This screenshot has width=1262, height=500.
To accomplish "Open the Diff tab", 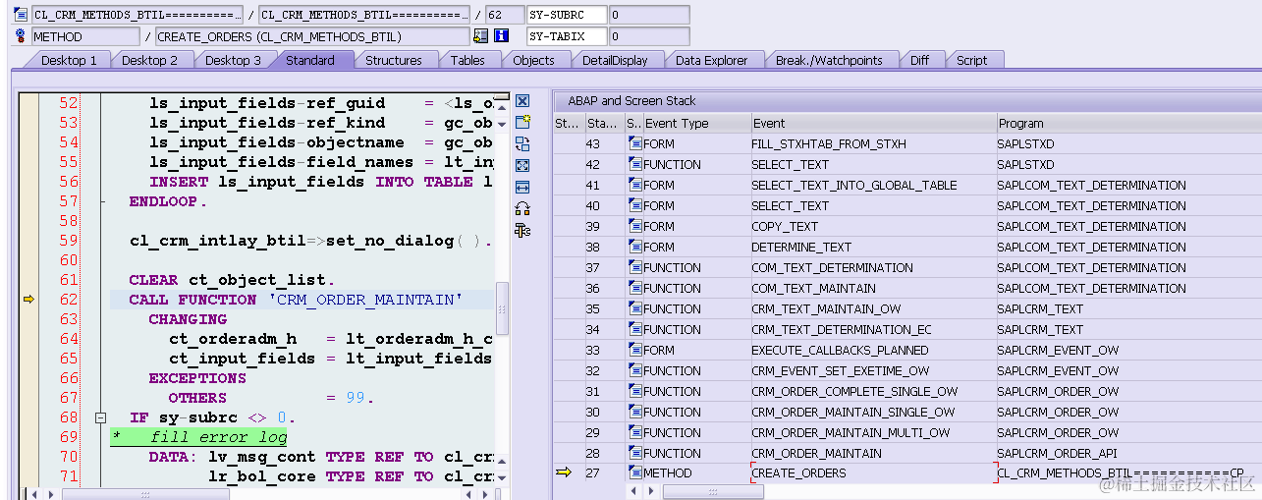I will (919, 60).
